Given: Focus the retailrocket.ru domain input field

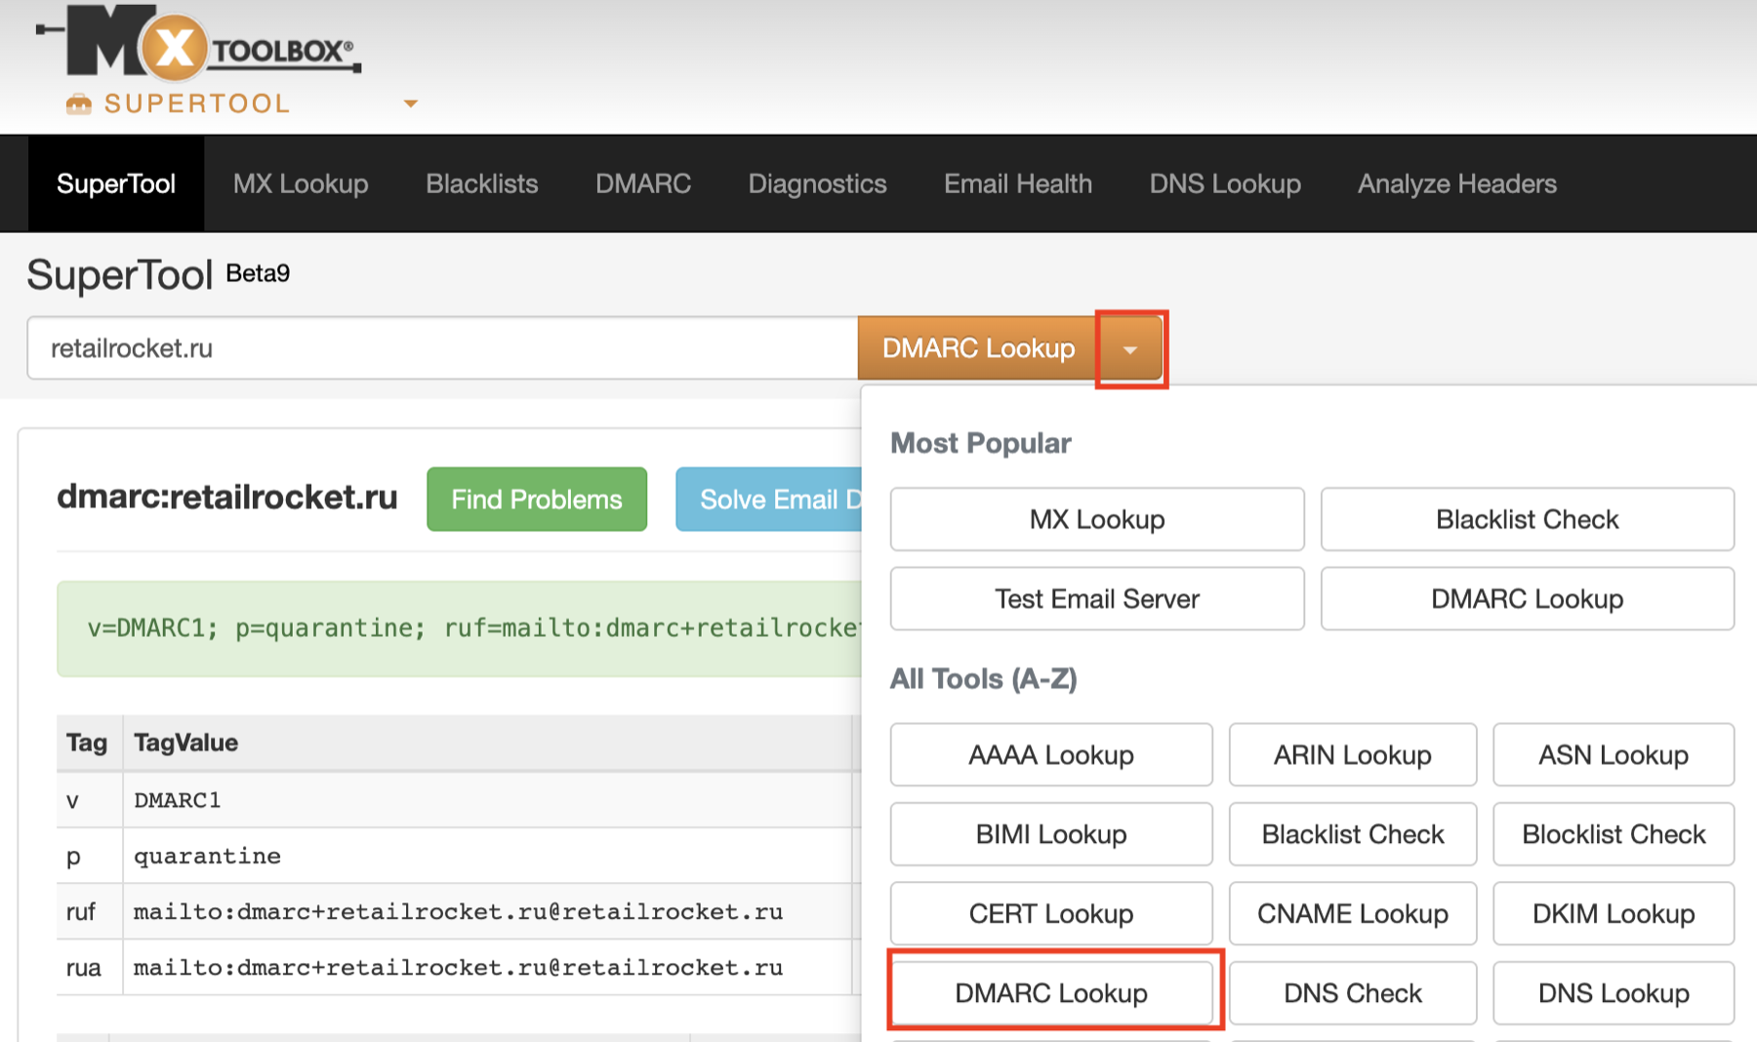Looking at the screenshot, I should click(x=443, y=348).
